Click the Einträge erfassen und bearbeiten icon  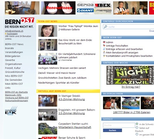(x=104, y=49)
